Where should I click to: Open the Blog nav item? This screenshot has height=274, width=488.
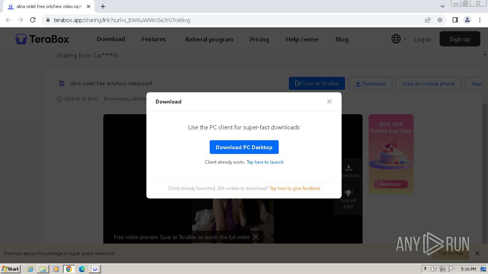(x=342, y=39)
